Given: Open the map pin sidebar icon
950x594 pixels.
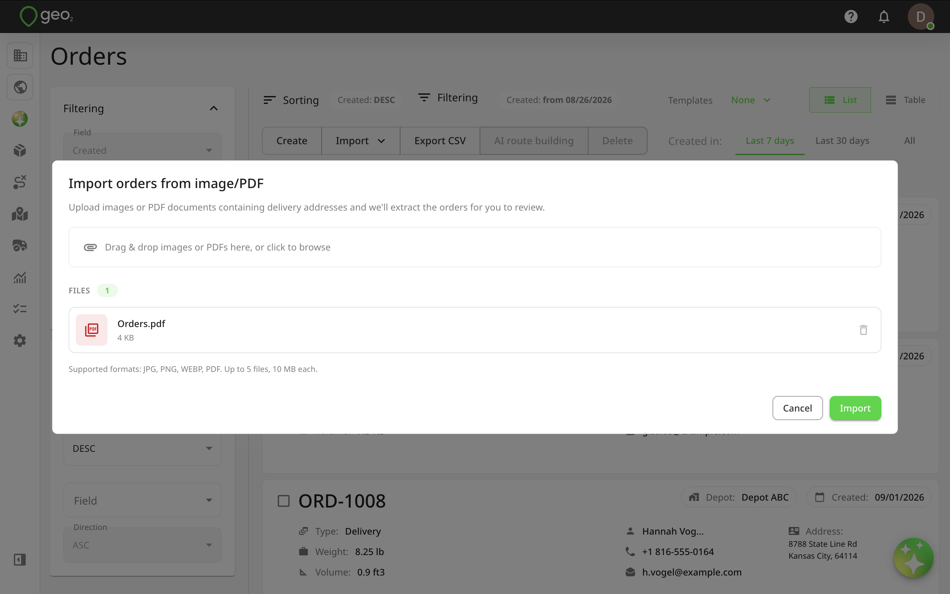Looking at the screenshot, I should (x=20, y=214).
